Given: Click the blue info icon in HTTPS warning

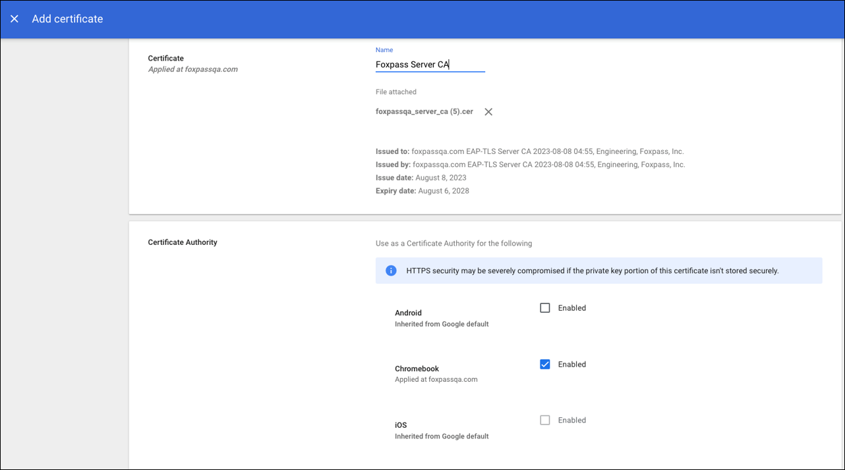Looking at the screenshot, I should click(x=391, y=271).
